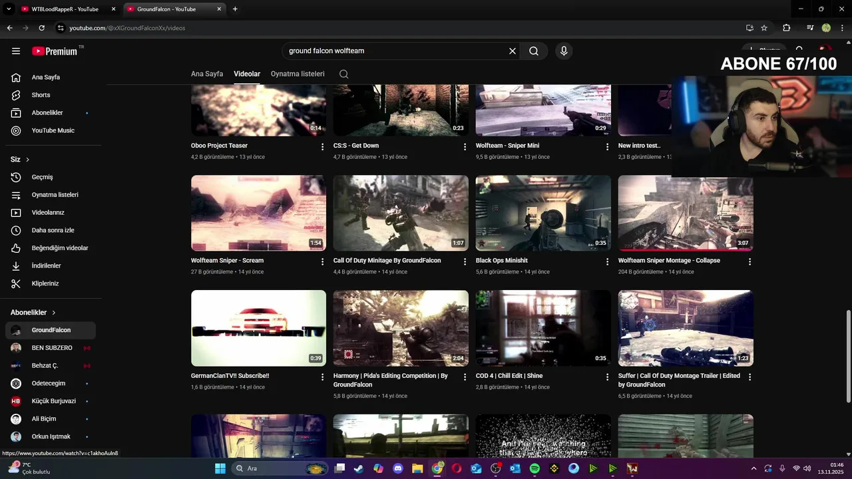Open channel search magnifier next to Oynatma listeleri
Image resolution: width=852 pixels, height=479 pixels.
pyautogui.click(x=343, y=74)
